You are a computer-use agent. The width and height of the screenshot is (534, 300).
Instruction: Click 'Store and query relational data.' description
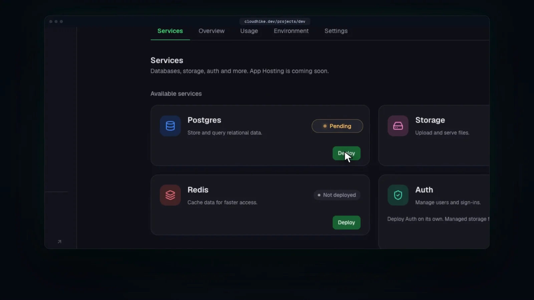click(x=225, y=133)
